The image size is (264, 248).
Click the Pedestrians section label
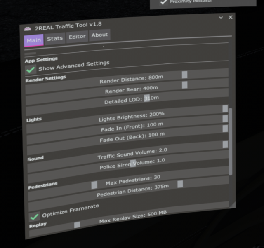coord(43,186)
